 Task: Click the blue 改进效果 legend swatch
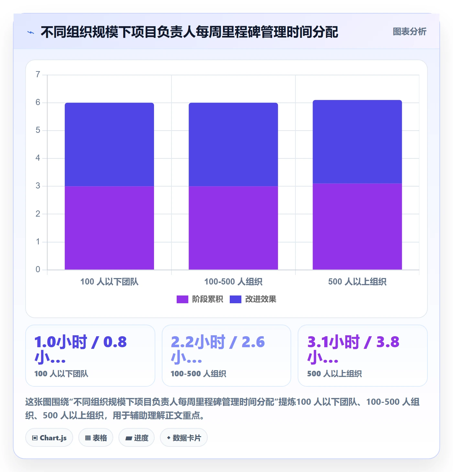tap(236, 299)
